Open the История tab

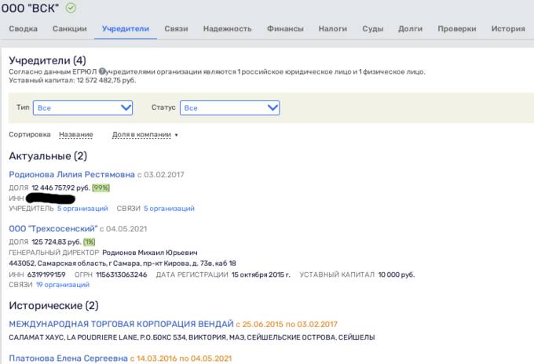tap(507, 29)
